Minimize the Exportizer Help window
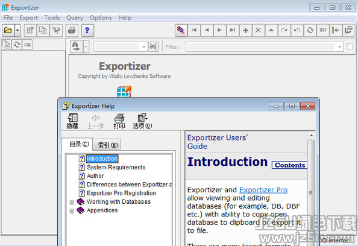Image resolution: width=358 pixels, height=246 pixels. (276, 106)
